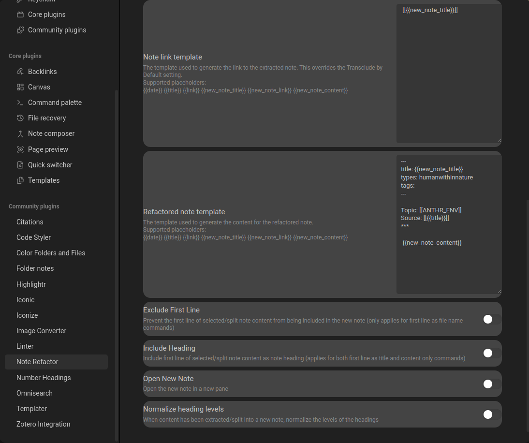This screenshot has width=529, height=443.
Task: Click the Command palette terminal icon
Action: [x=20, y=103]
